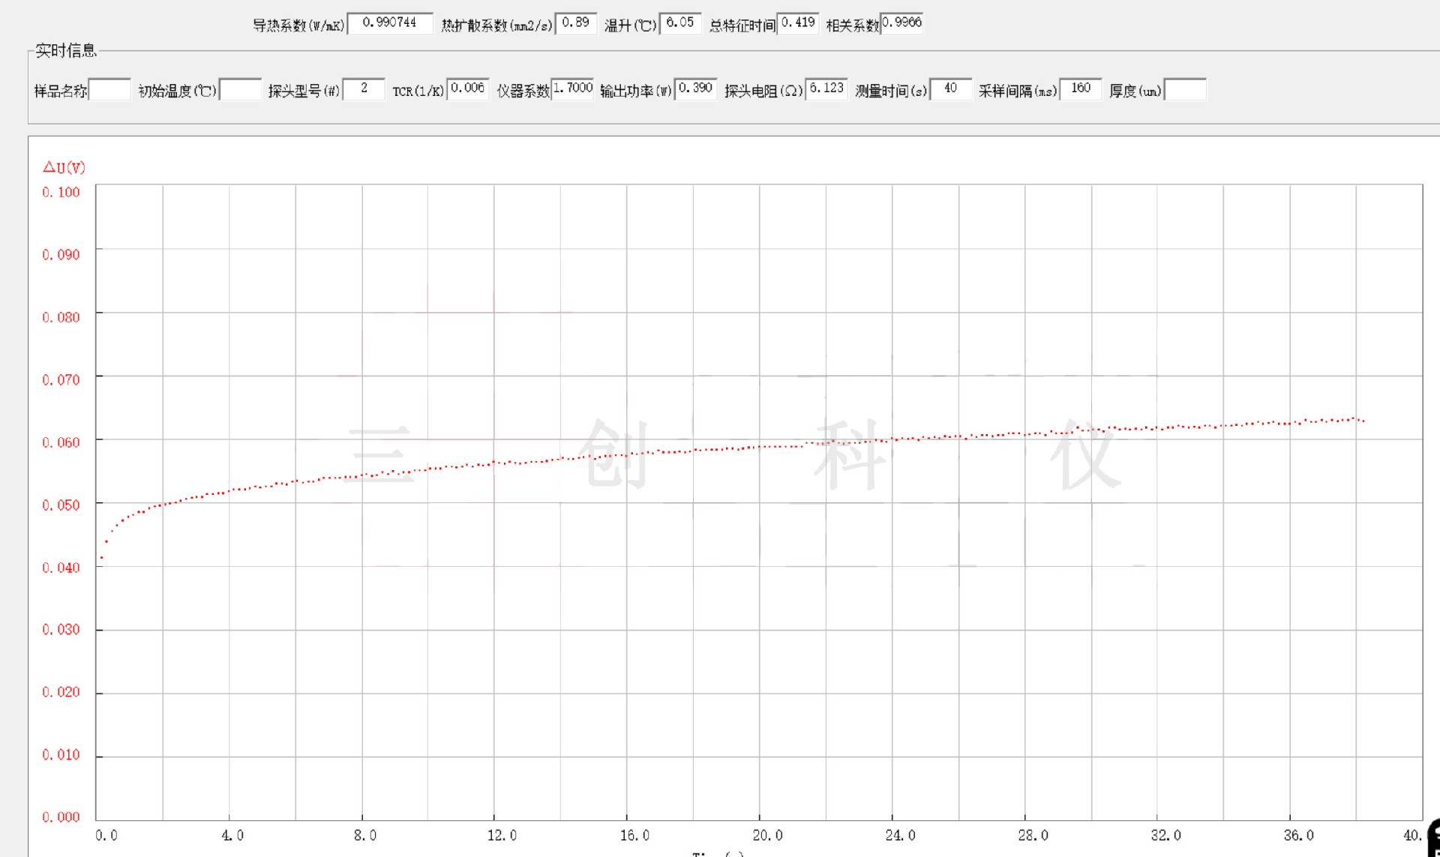Click the ΔU(V) axis label
The height and width of the screenshot is (857, 1440).
64,167
